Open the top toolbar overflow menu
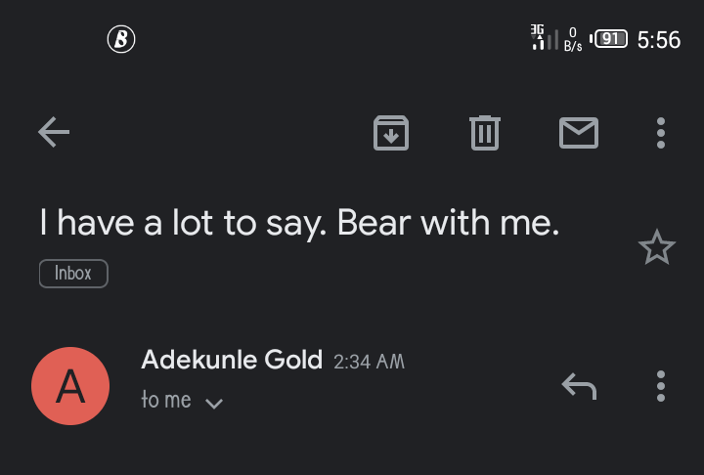Screen dimensions: 704x475 pos(661,132)
